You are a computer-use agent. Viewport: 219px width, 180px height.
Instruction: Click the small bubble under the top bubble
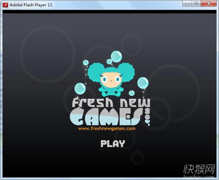pyautogui.click(x=109, y=62)
